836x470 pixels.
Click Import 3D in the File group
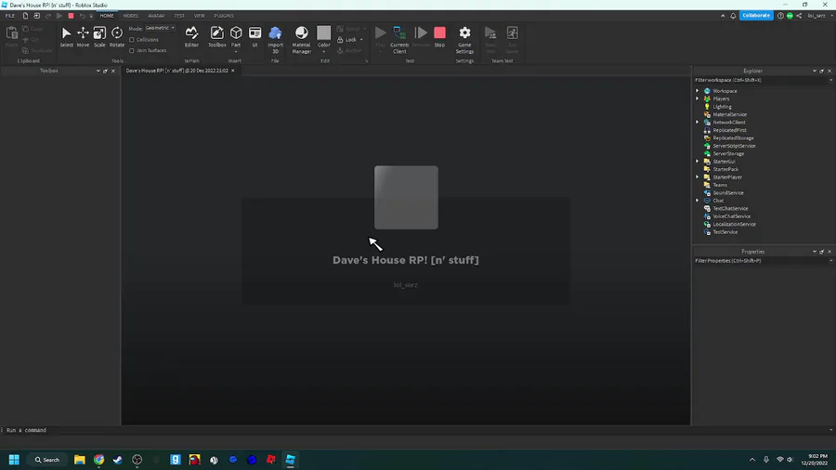(275, 39)
